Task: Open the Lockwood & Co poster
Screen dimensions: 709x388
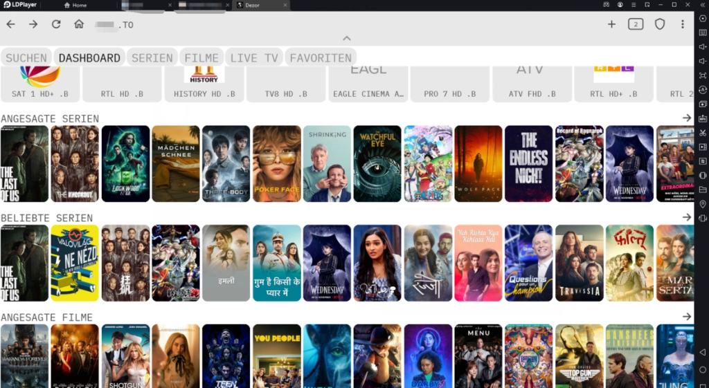Action: tap(126, 163)
